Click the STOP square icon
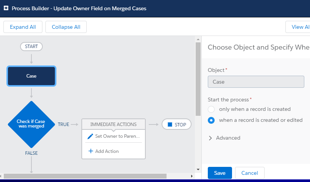The image size is (310, 182). pos(170,124)
